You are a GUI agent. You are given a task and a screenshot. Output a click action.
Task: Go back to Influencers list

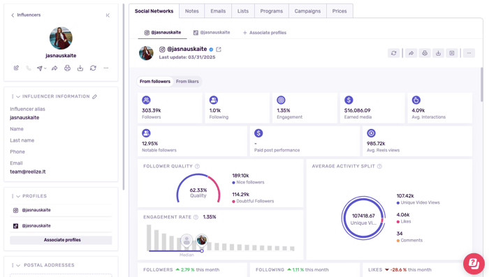(x=26, y=15)
